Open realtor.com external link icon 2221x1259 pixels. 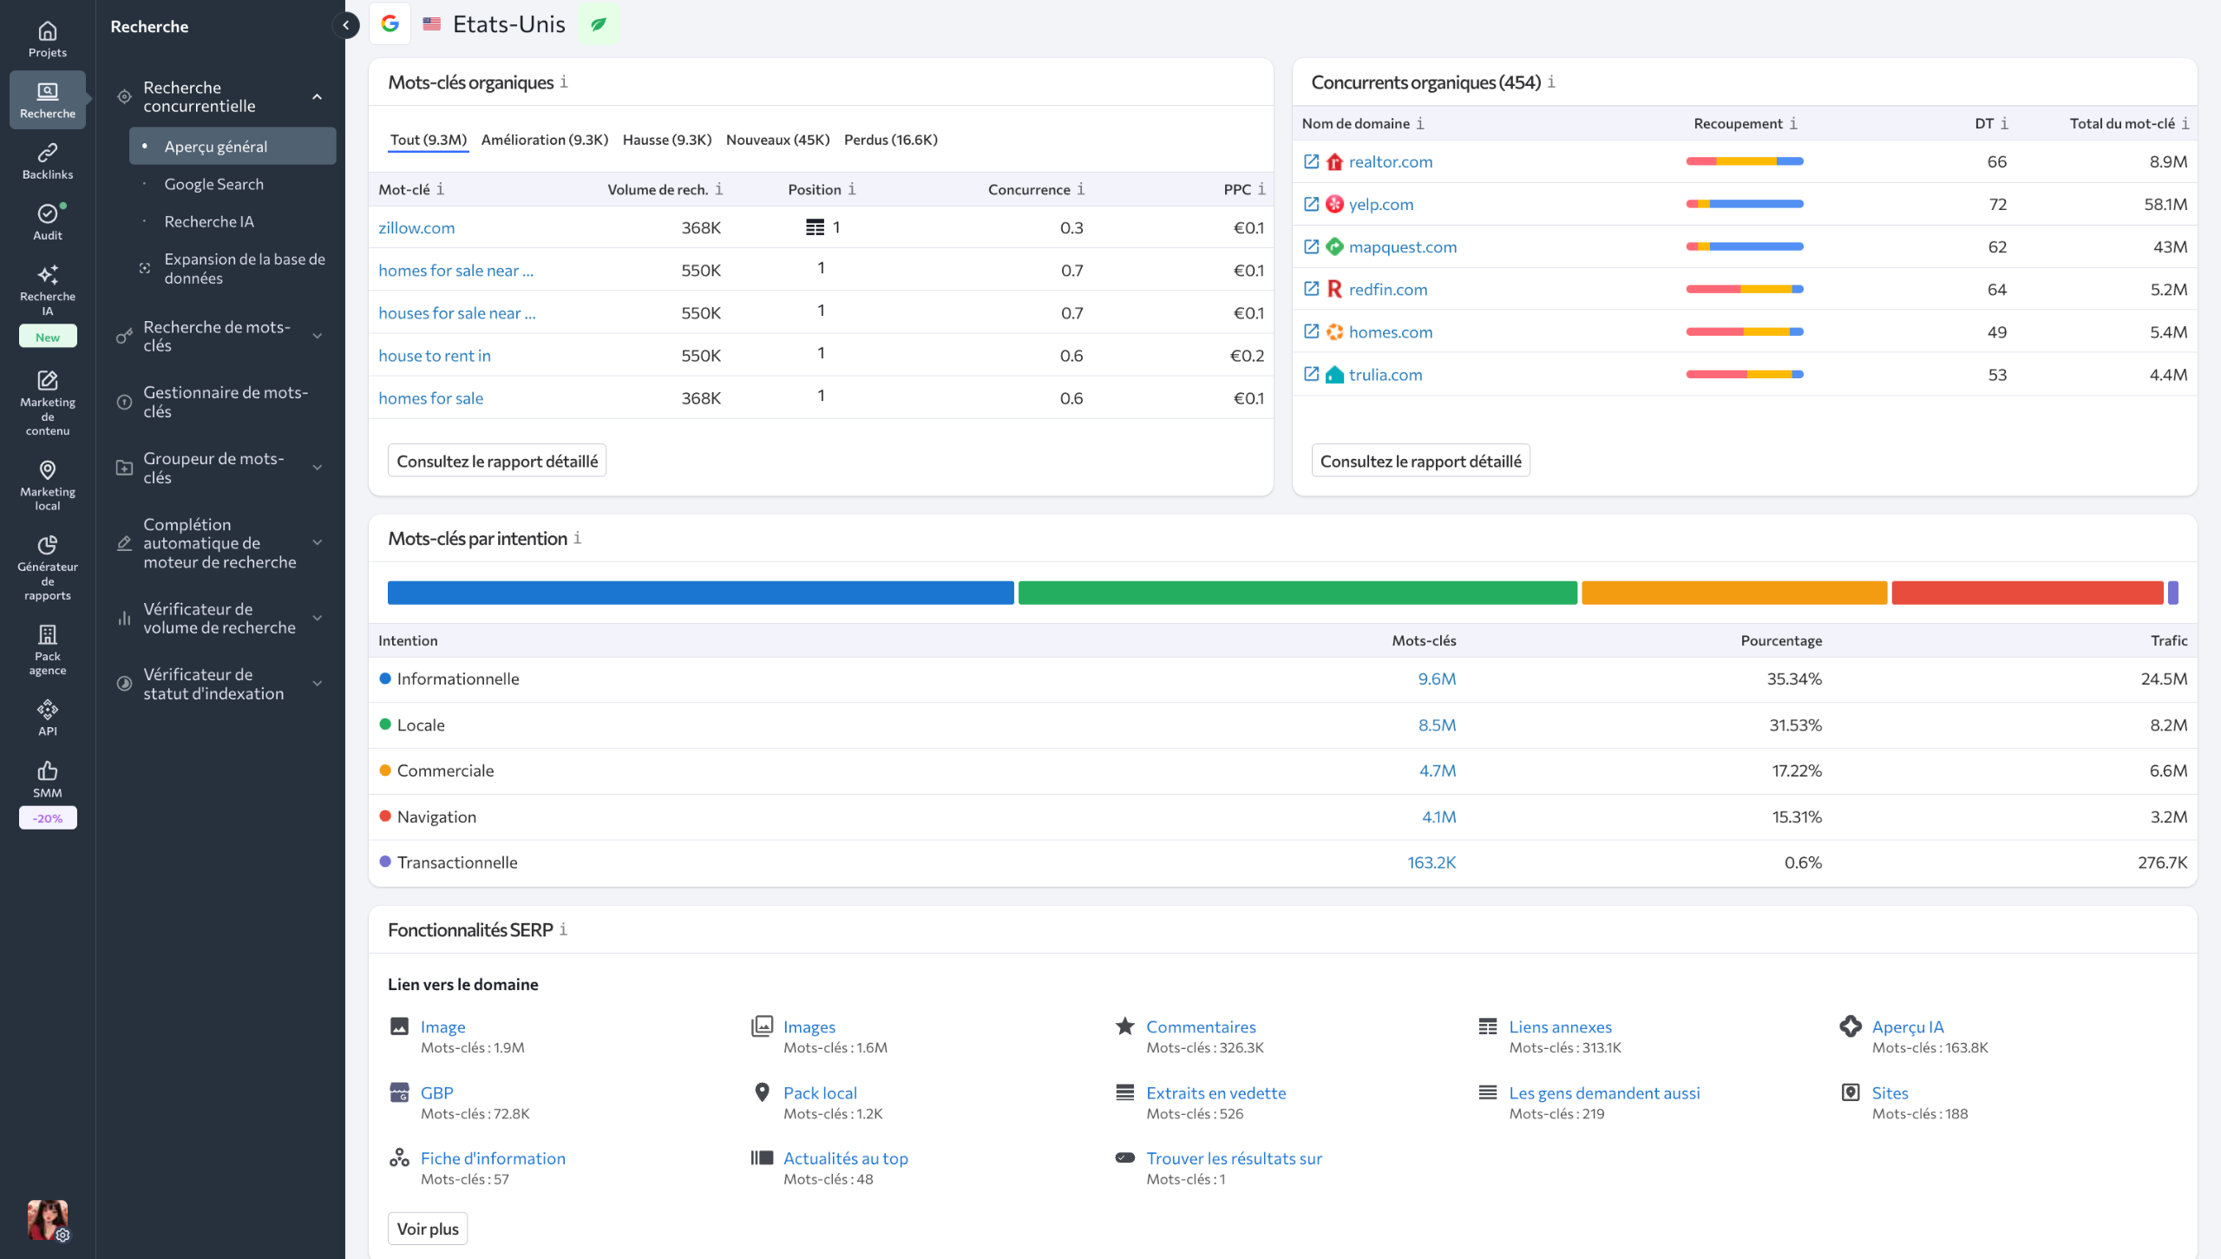(1311, 161)
